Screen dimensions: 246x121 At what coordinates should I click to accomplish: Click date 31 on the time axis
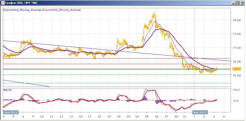point(185,117)
